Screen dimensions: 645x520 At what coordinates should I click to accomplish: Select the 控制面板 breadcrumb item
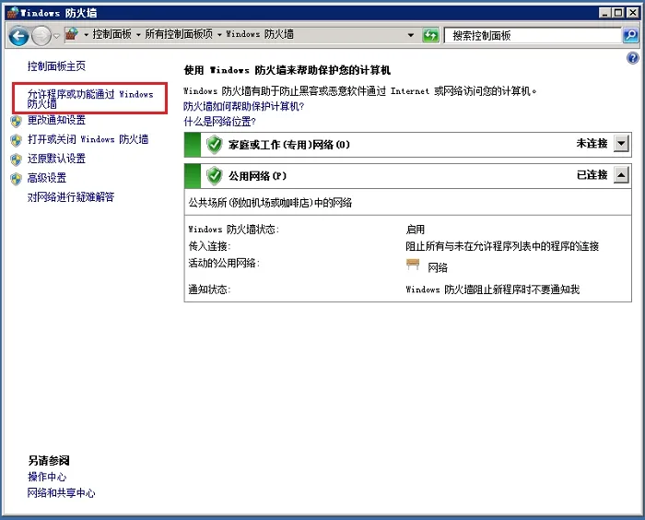(x=111, y=34)
